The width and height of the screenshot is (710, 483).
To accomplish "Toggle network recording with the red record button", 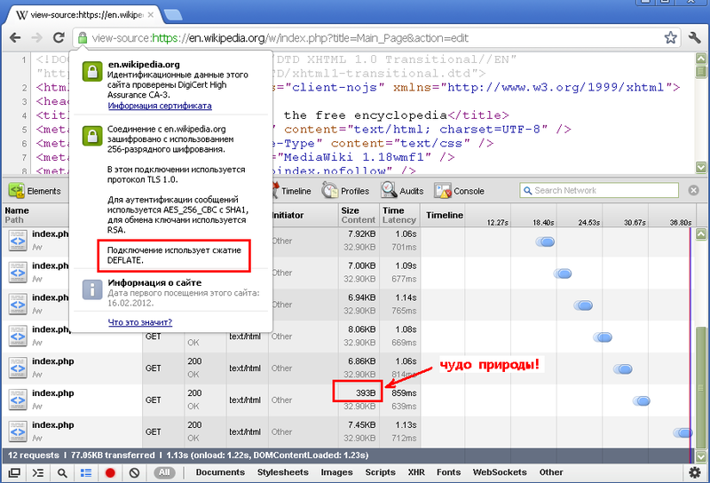I will click(110, 472).
